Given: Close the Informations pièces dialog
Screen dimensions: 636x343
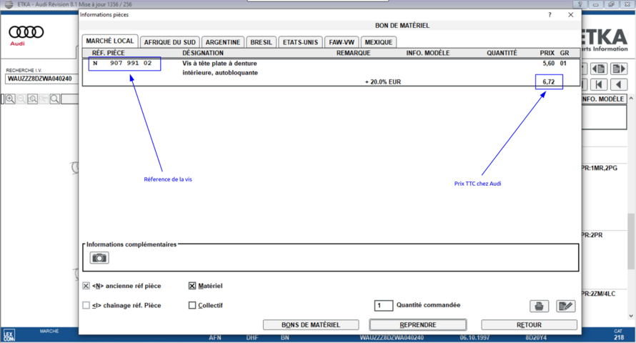Looking at the screenshot, I should [x=571, y=14].
